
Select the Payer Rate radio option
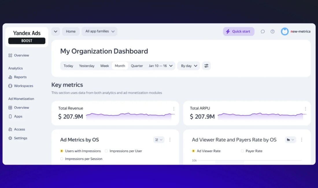[x=242, y=151]
